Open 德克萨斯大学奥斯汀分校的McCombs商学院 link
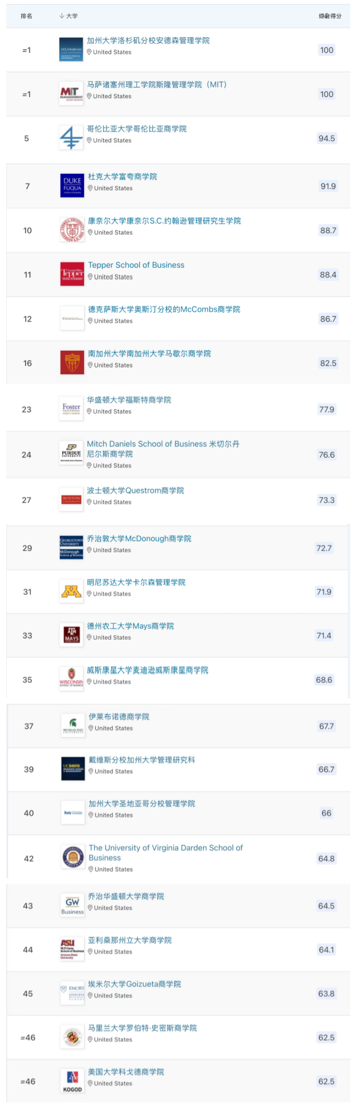The width and height of the screenshot is (357, 1106). pos(164,309)
